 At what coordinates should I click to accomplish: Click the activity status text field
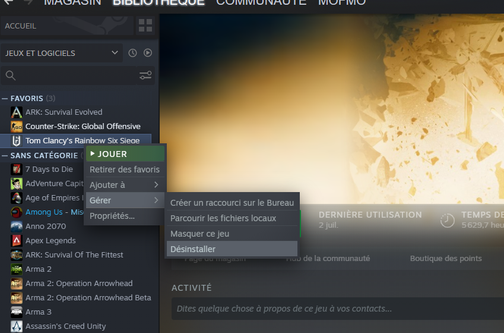(338, 309)
